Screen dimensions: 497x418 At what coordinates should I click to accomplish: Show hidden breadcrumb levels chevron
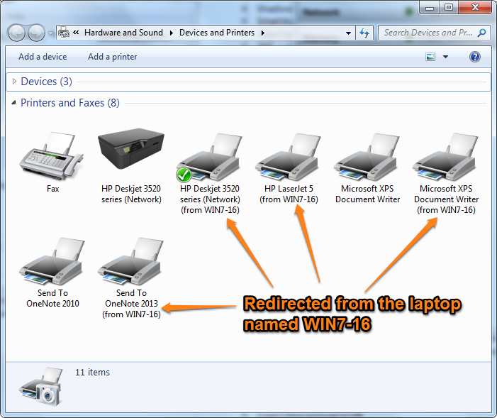[76, 33]
